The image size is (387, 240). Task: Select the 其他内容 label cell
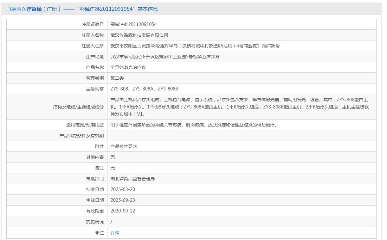click(x=57, y=157)
